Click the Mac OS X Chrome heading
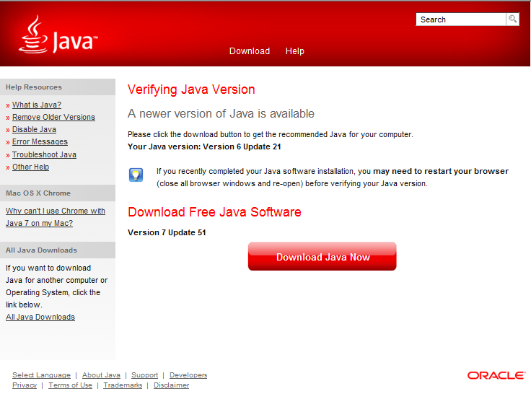Viewport: 531px width, 394px height. [x=38, y=193]
